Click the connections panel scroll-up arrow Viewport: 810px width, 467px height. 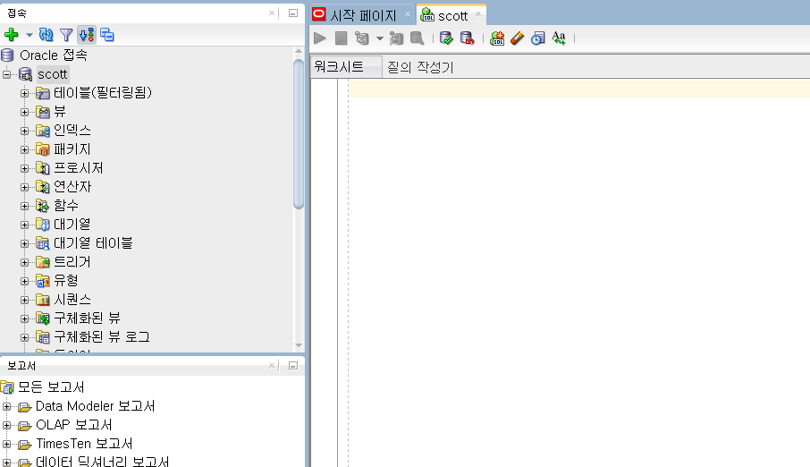click(x=298, y=51)
